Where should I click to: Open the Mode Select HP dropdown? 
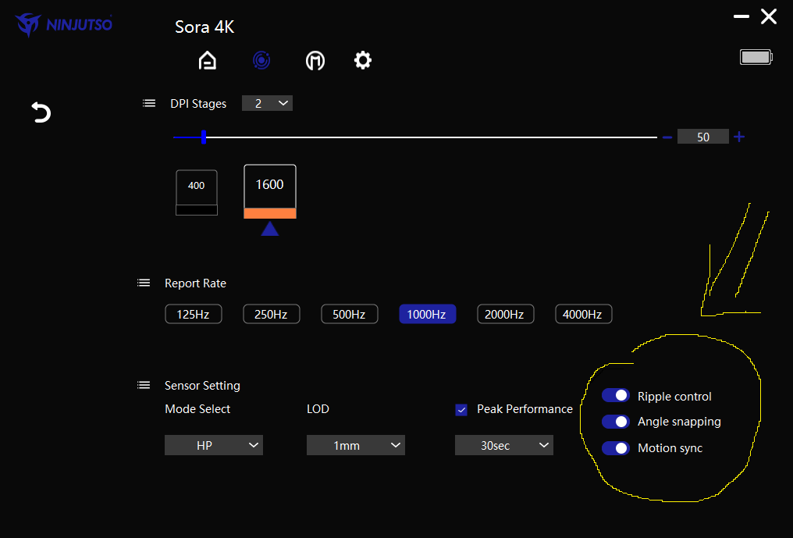click(x=213, y=445)
